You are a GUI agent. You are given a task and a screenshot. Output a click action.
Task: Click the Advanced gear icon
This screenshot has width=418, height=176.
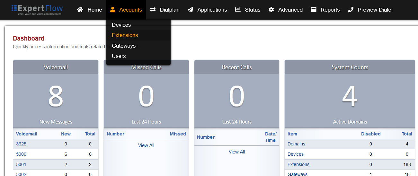tap(271, 10)
